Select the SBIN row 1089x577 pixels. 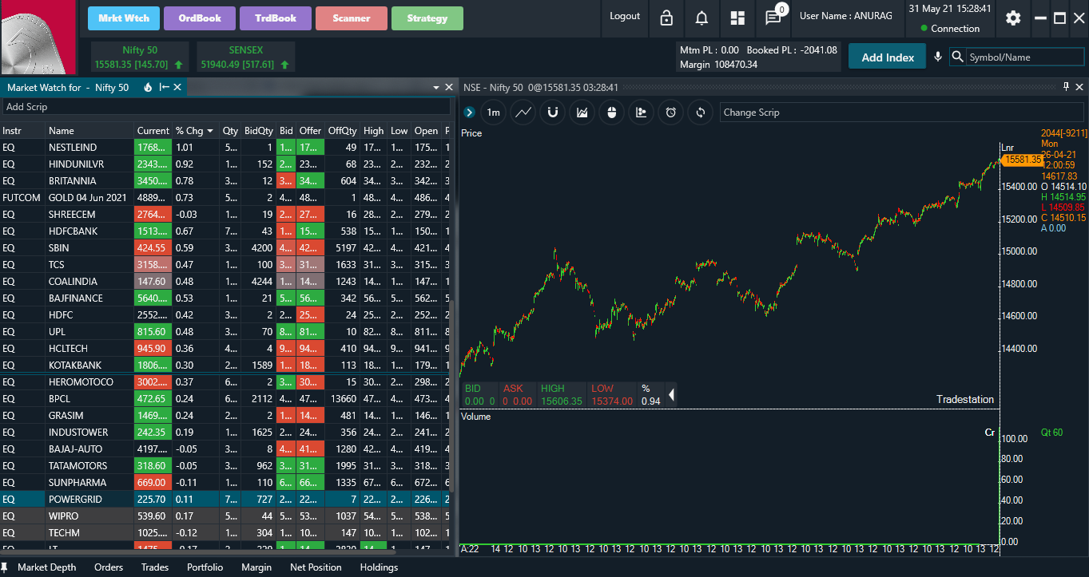tap(226, 248)
